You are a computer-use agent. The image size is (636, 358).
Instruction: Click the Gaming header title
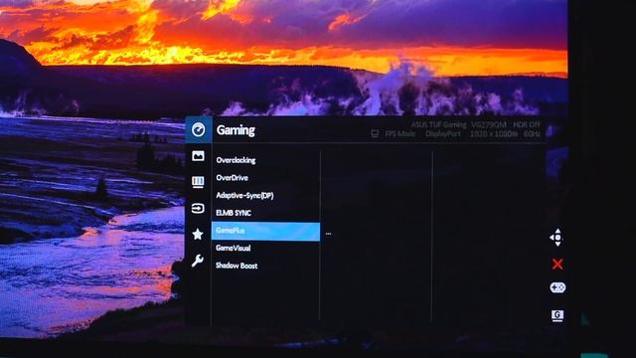point(236,130)
